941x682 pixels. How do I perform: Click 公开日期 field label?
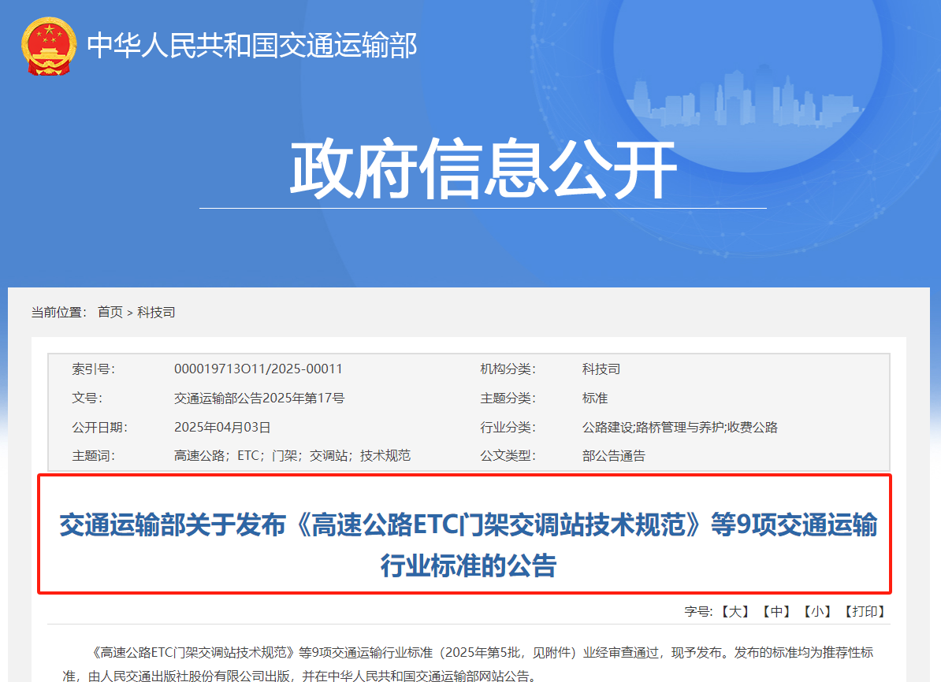(x=99, y=427)
